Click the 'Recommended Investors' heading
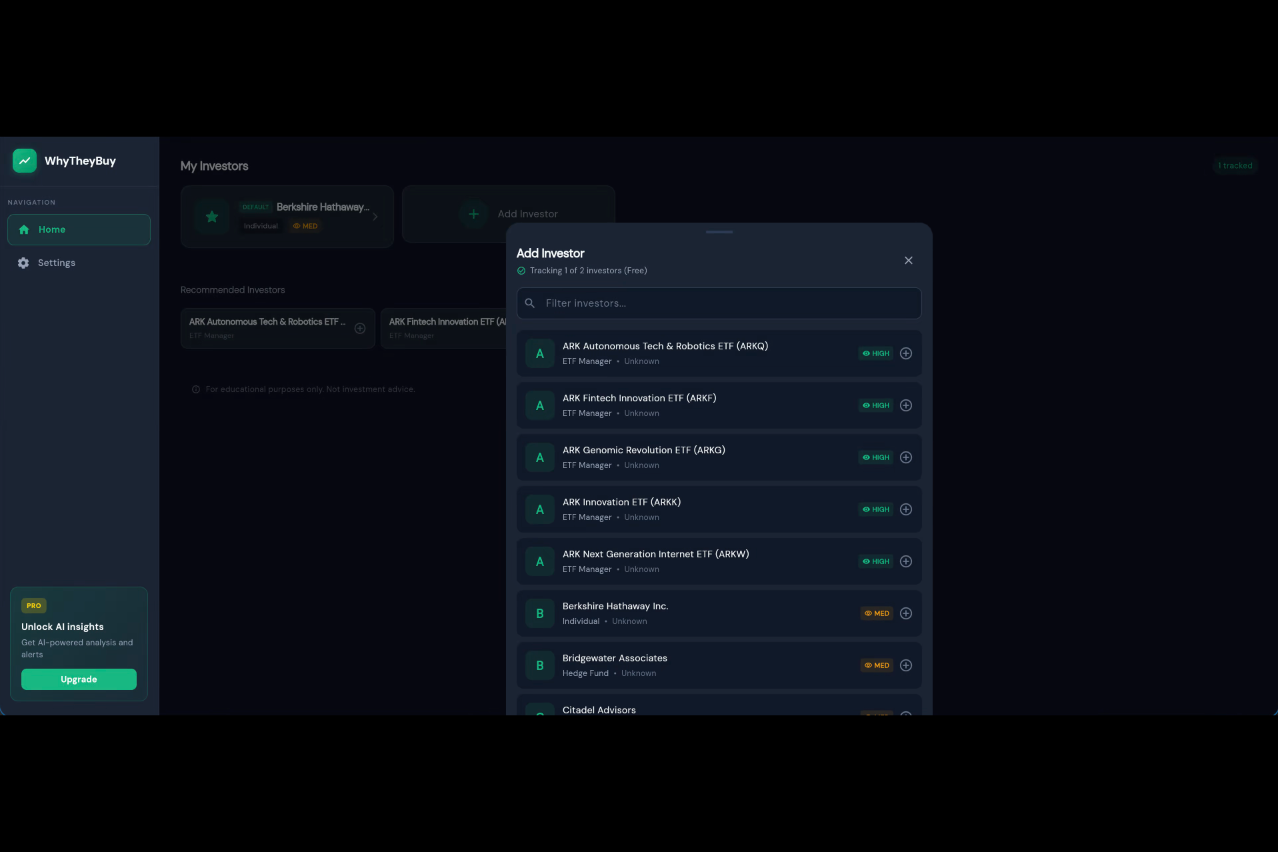 (233, 290)
